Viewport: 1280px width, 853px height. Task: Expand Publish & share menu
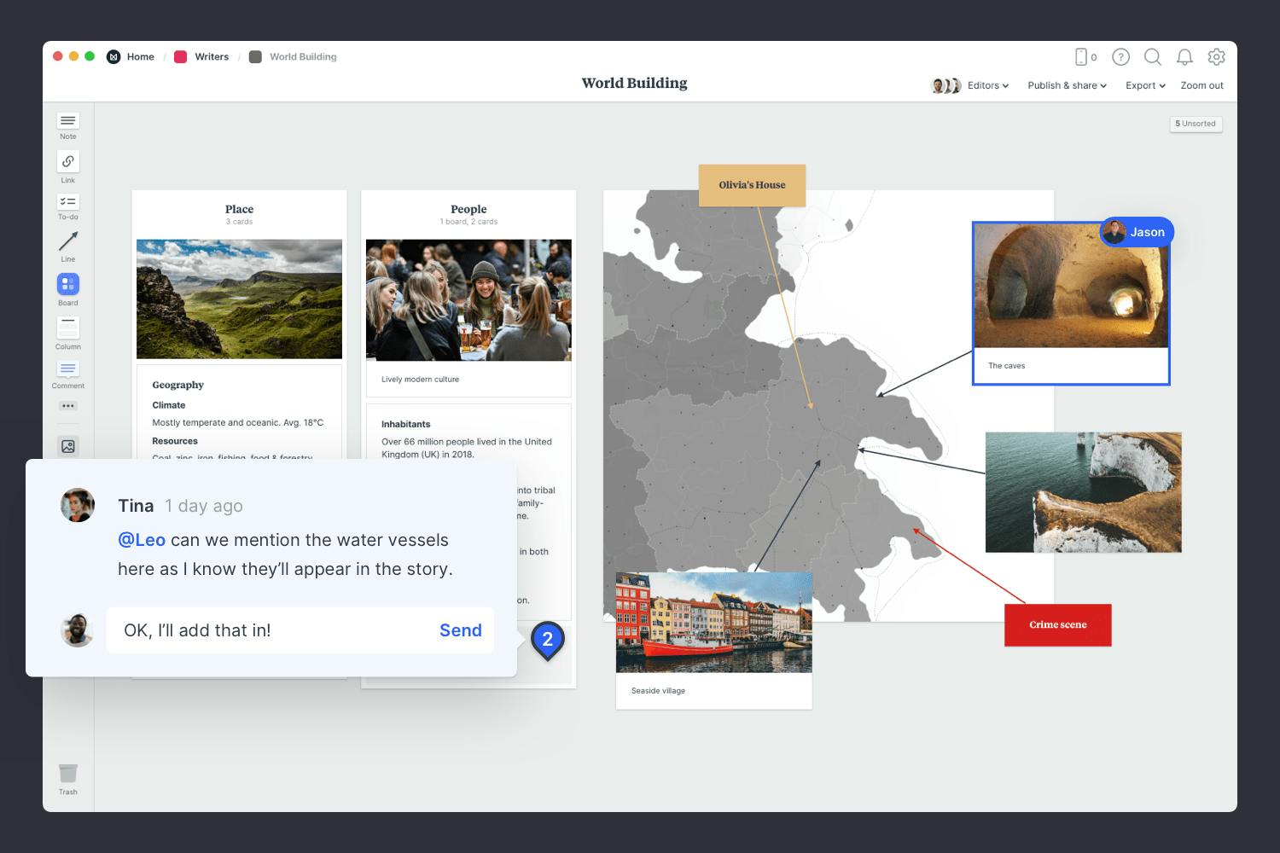click(1067, 85)
